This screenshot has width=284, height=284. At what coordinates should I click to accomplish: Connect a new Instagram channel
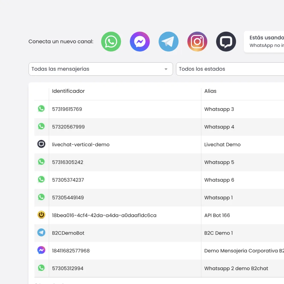coord(197,41)
